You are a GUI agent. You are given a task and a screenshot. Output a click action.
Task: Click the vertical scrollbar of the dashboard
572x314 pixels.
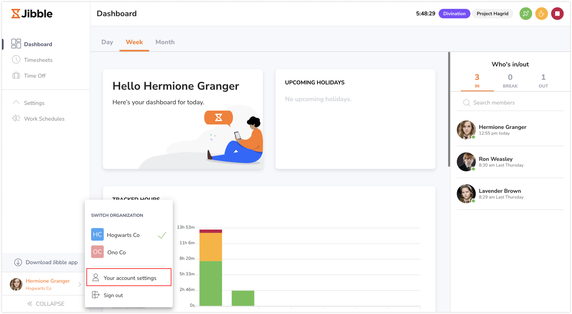pyautogui.click(x=449, y=109)
